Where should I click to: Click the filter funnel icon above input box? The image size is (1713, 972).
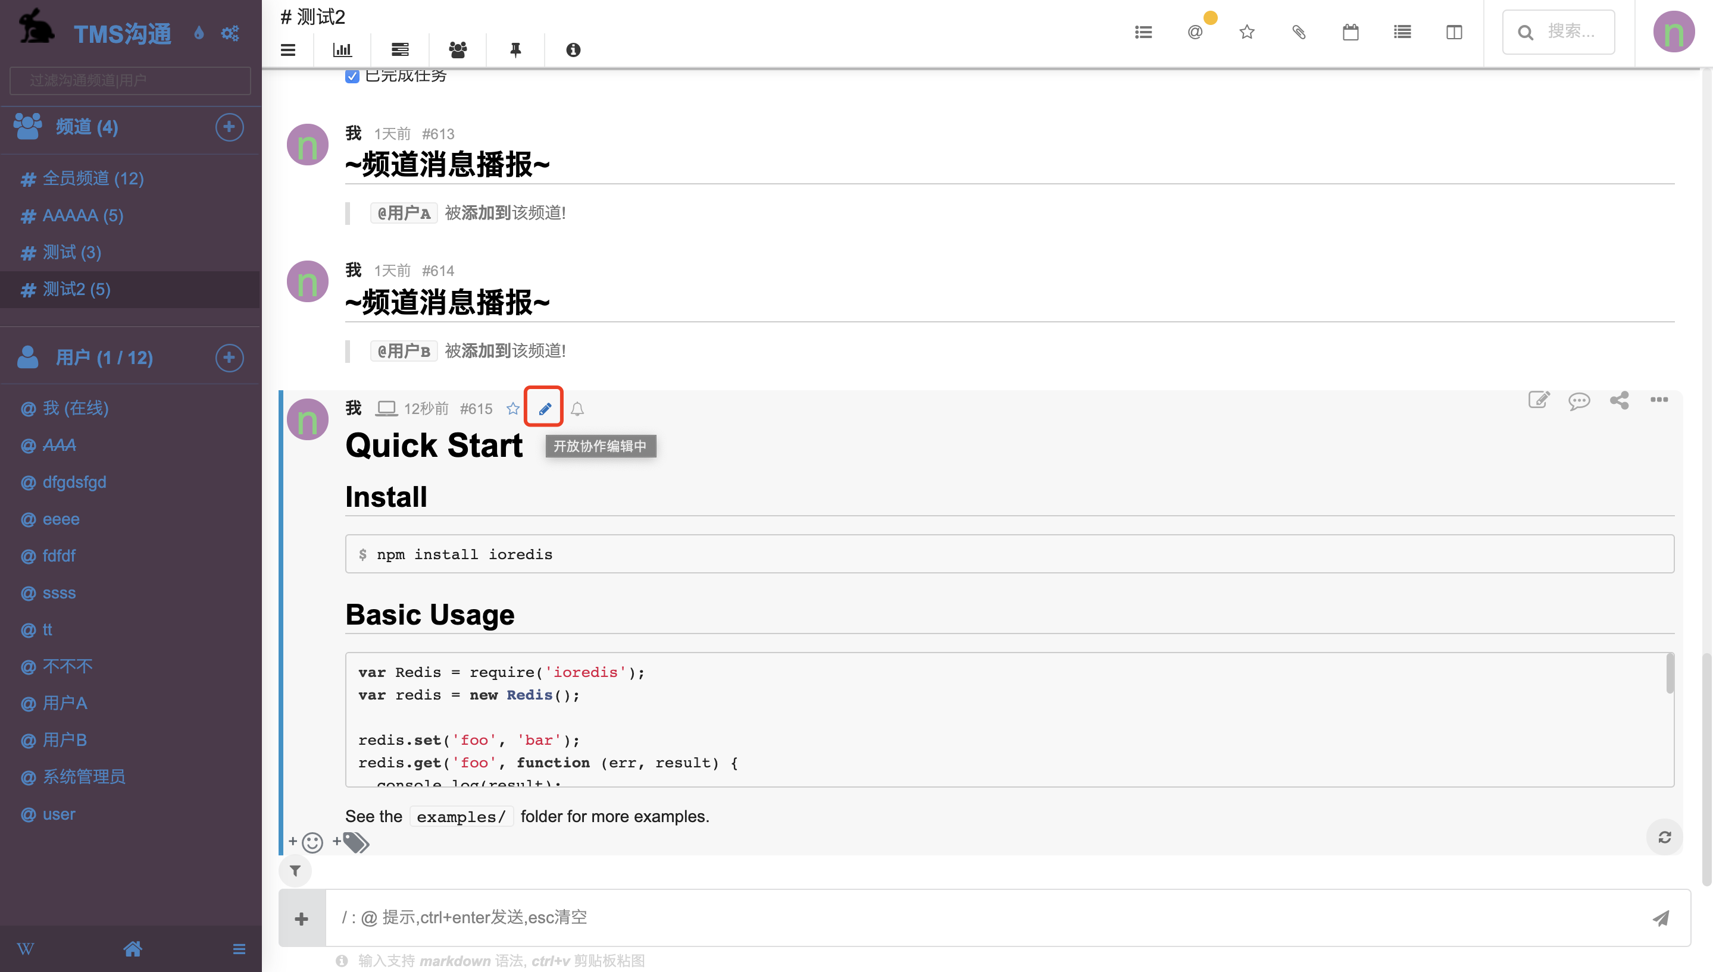point(295,870)
